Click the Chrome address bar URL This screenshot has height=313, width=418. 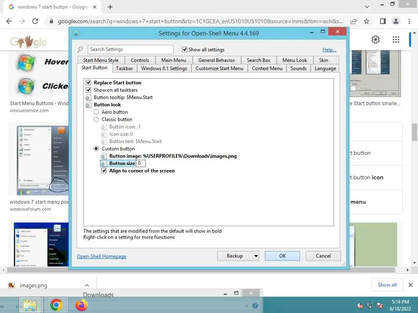200,21
